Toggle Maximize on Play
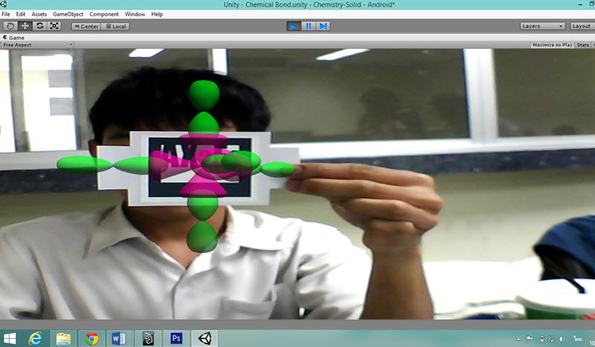The width and height of the screenshot is (595, 347). click(552, 44)
